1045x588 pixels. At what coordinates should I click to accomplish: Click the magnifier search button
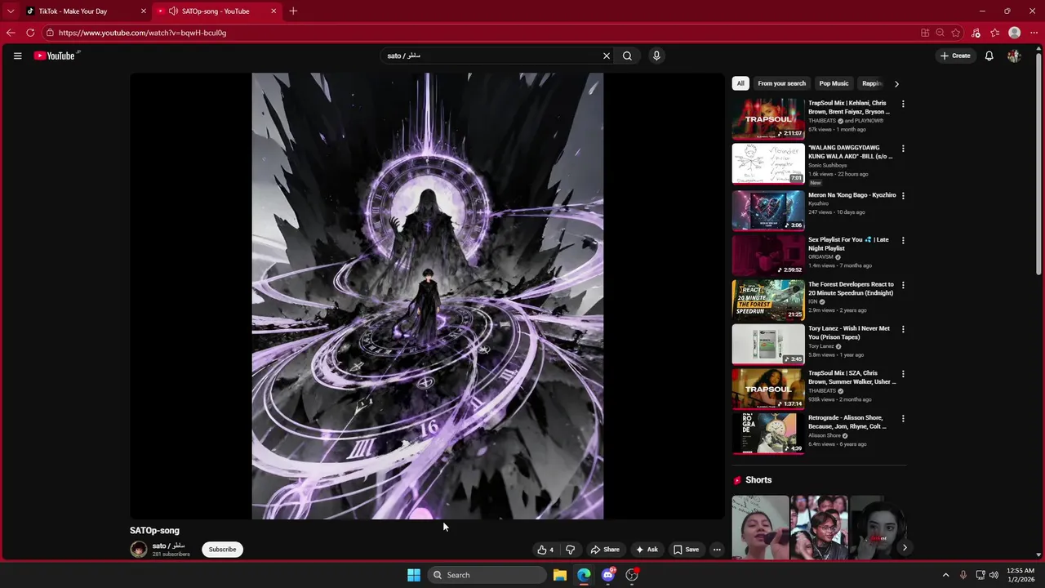pos(627,56)
